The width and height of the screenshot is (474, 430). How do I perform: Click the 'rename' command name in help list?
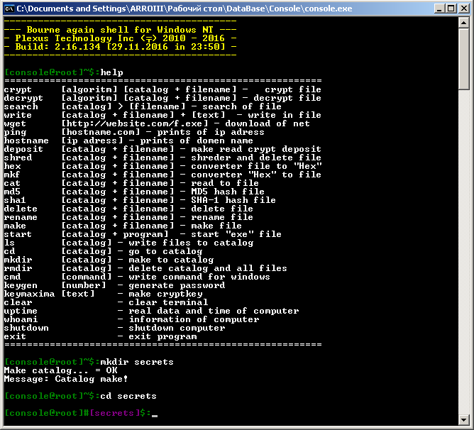click(21, 217)
